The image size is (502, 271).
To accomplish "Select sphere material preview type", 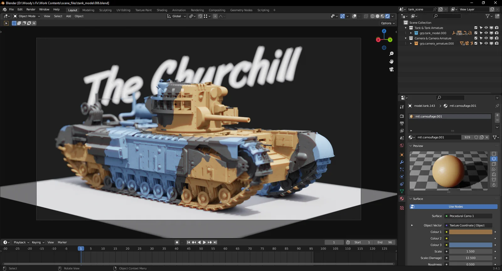I will click(494, 159).
